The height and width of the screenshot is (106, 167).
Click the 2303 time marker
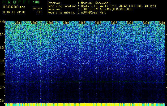coord(50,23)
